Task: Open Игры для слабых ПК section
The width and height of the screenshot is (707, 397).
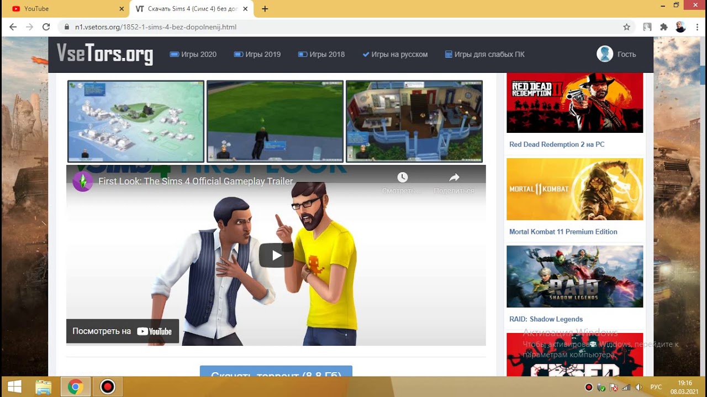Action: coord(485,55)
